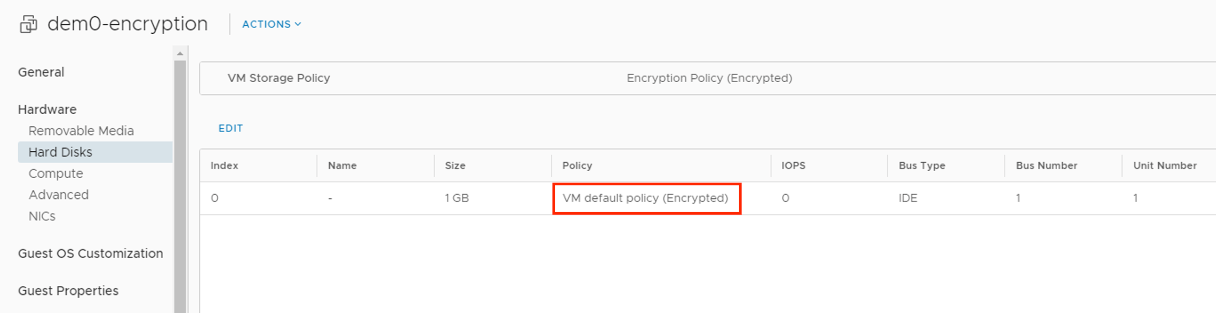Select the VM default policy (Encrypted) cell
The width and height of the screenshot is (1216, 313).
coord(645,198)
